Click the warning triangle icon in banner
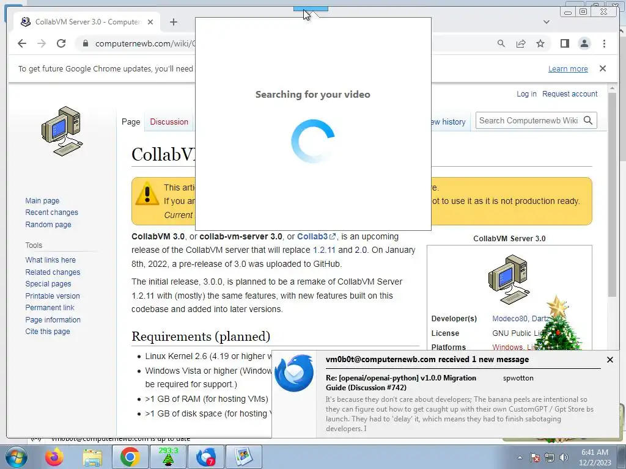 coord(147,194)
